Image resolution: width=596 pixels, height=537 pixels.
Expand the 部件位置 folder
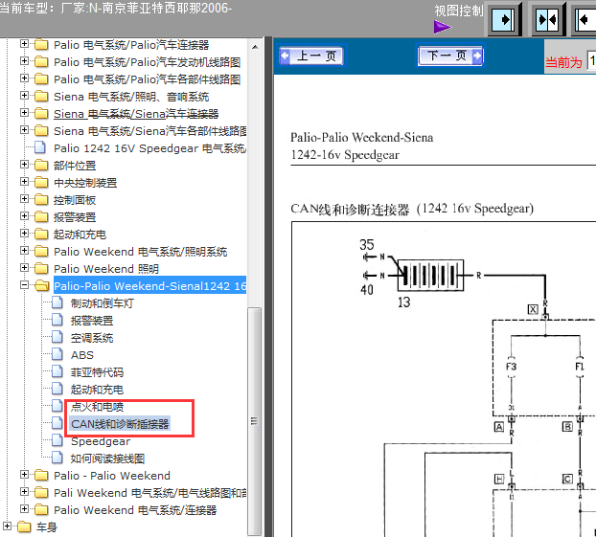(x=24, y=164)
